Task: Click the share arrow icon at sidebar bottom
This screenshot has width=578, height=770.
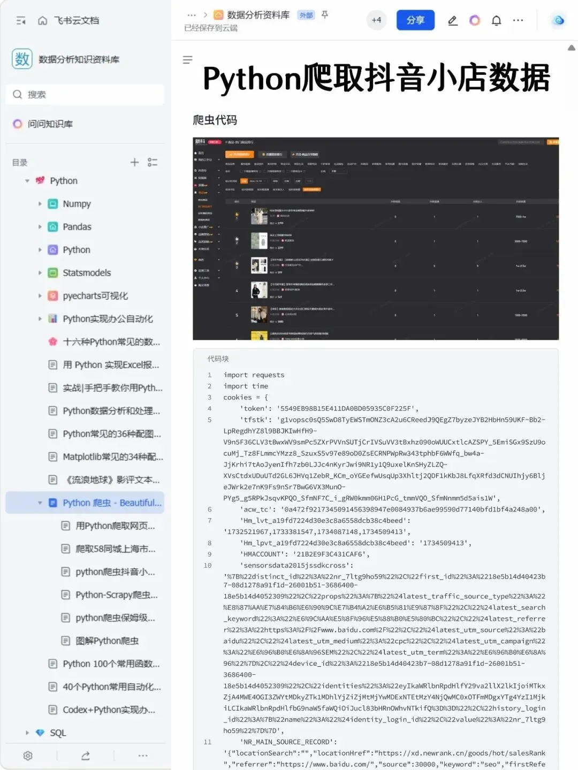Action: pos(85,756)
